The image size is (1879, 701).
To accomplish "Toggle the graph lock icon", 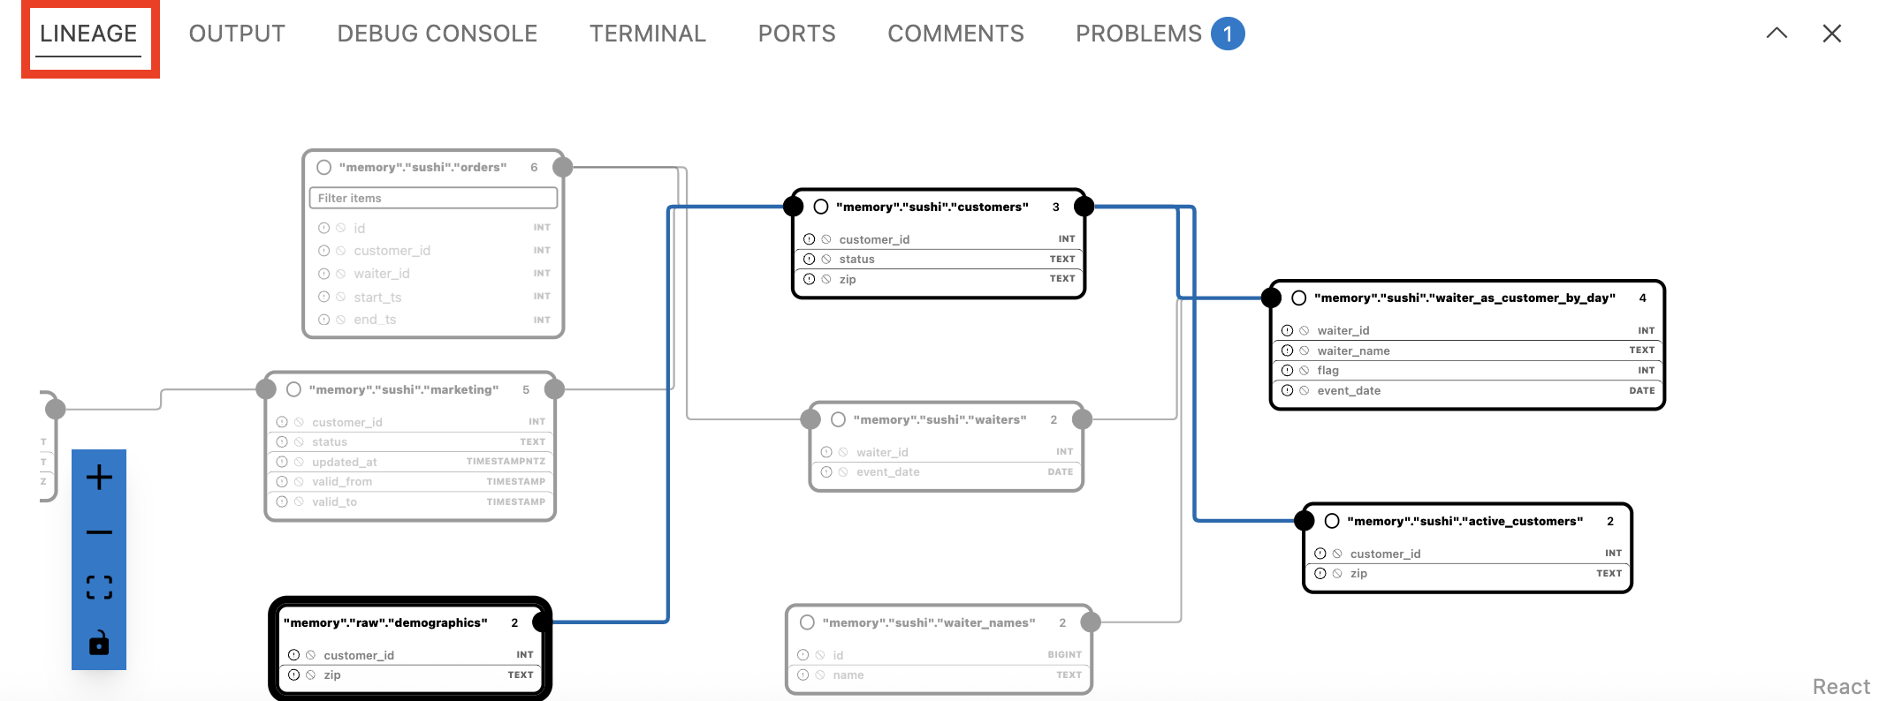I will (99, 643).
